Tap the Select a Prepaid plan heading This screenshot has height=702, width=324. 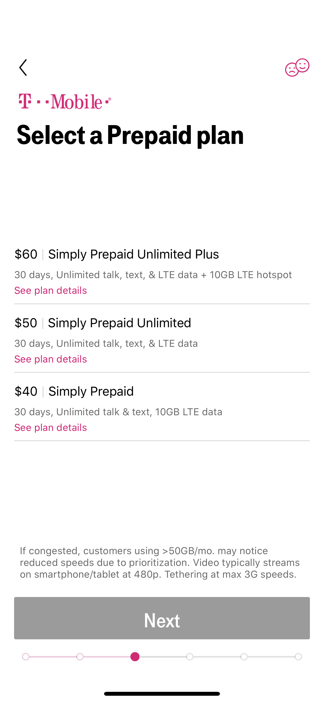click(x=130, y=135)
